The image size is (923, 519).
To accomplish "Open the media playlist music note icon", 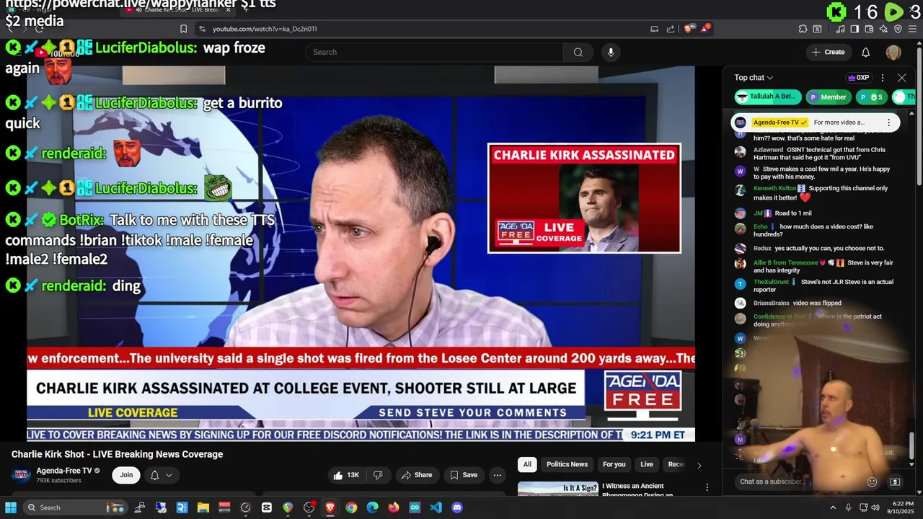I will tap(841, 29).
